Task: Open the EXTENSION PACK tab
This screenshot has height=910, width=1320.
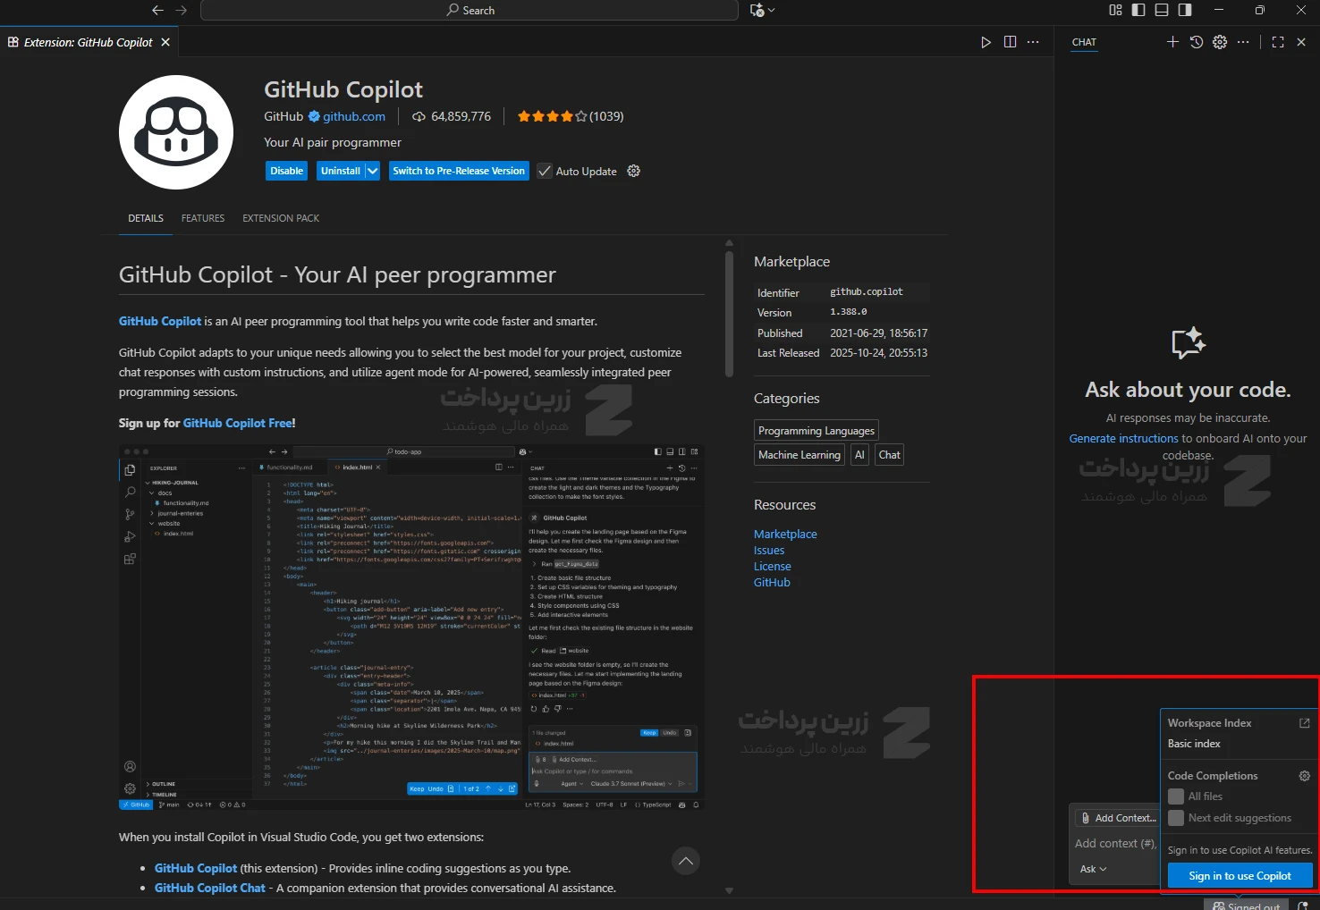Action: [280, 217]
